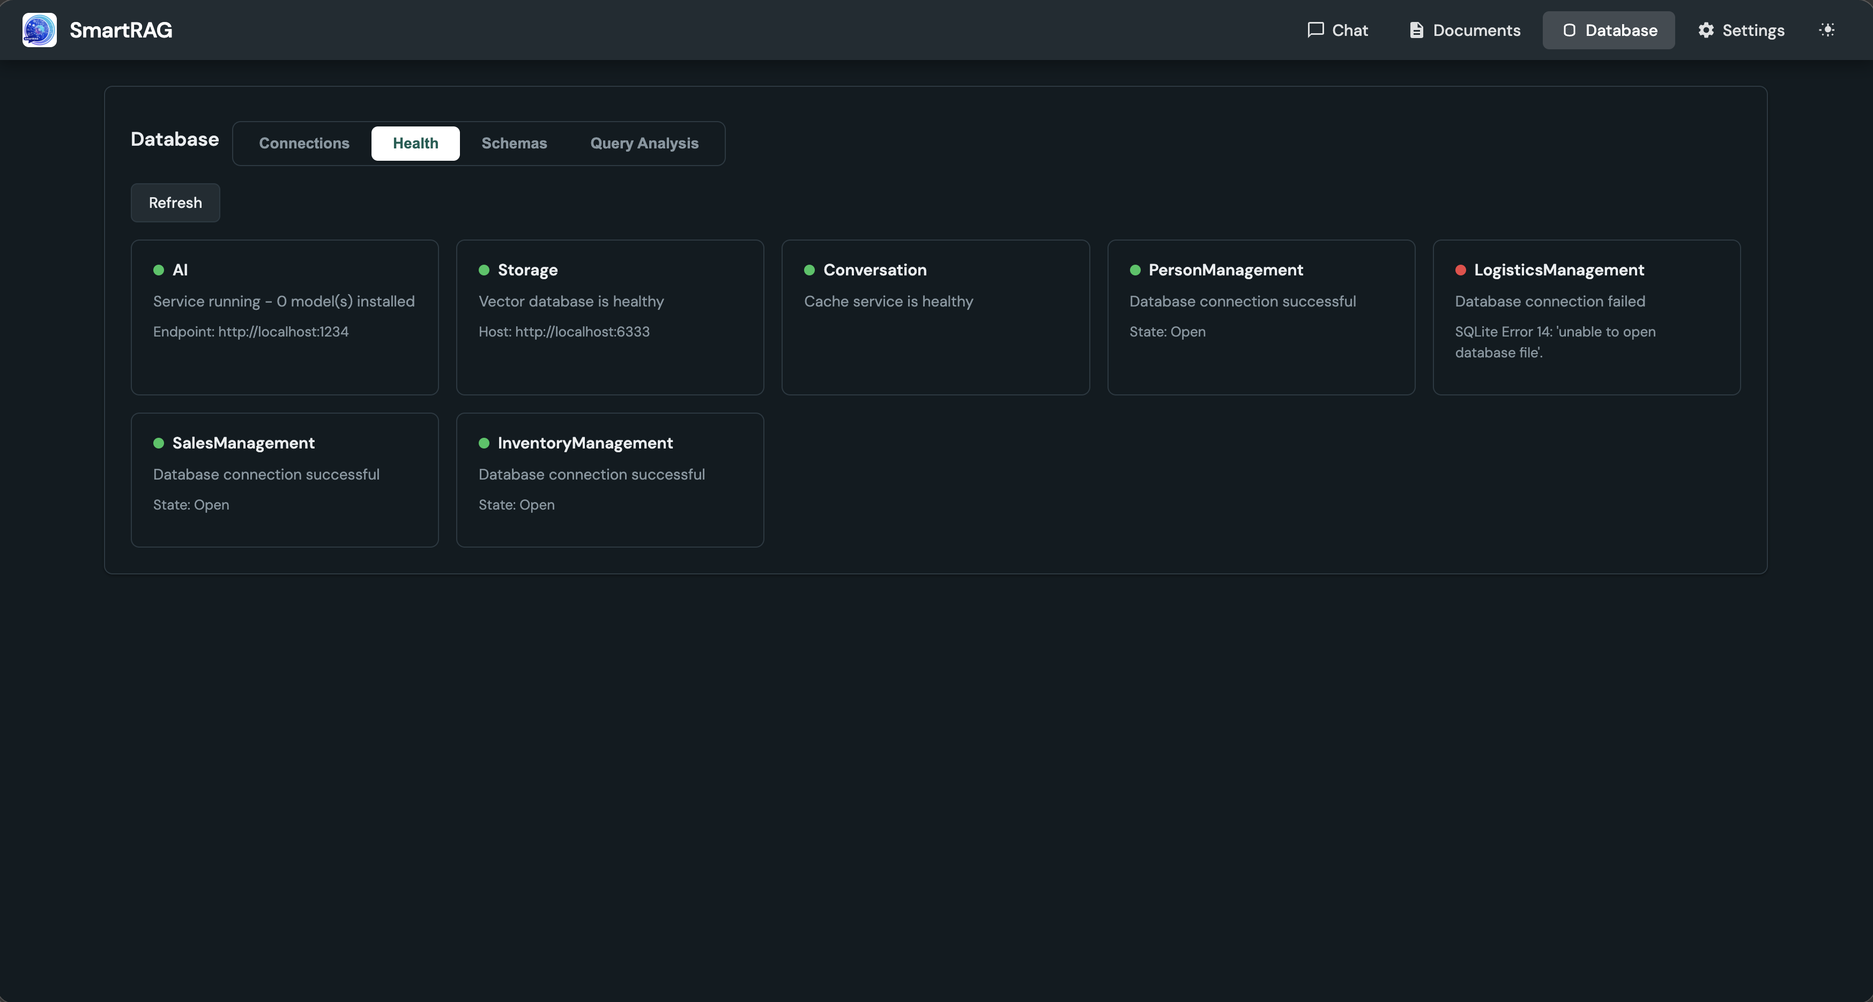Viewport: 1873px width, 1002px height.
Task: Click the red status dot for LogisticsManagement
Action: [x=1460, y=270]
